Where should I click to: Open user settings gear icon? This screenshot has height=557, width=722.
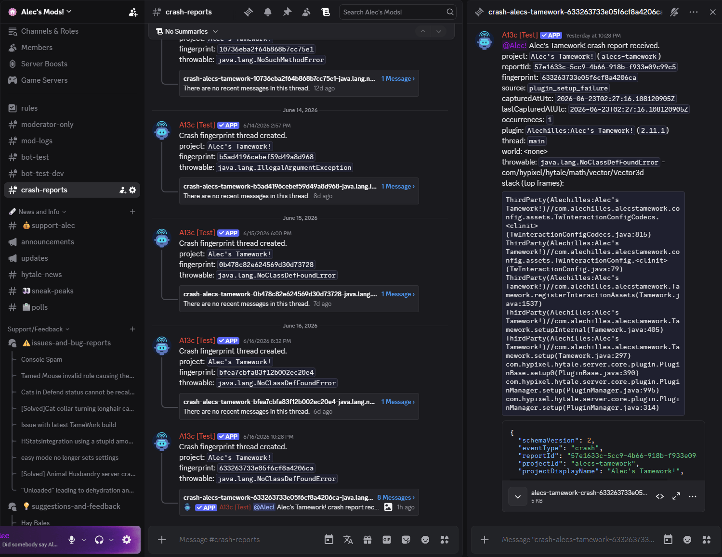pyautogui.click(x=127, y=540)
